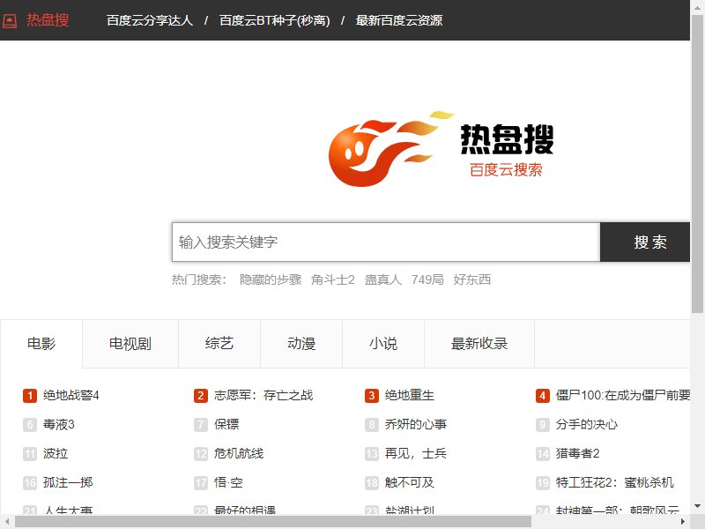705x529 pixels.
Task: Open movie 分手的决心
Action: 587,424
